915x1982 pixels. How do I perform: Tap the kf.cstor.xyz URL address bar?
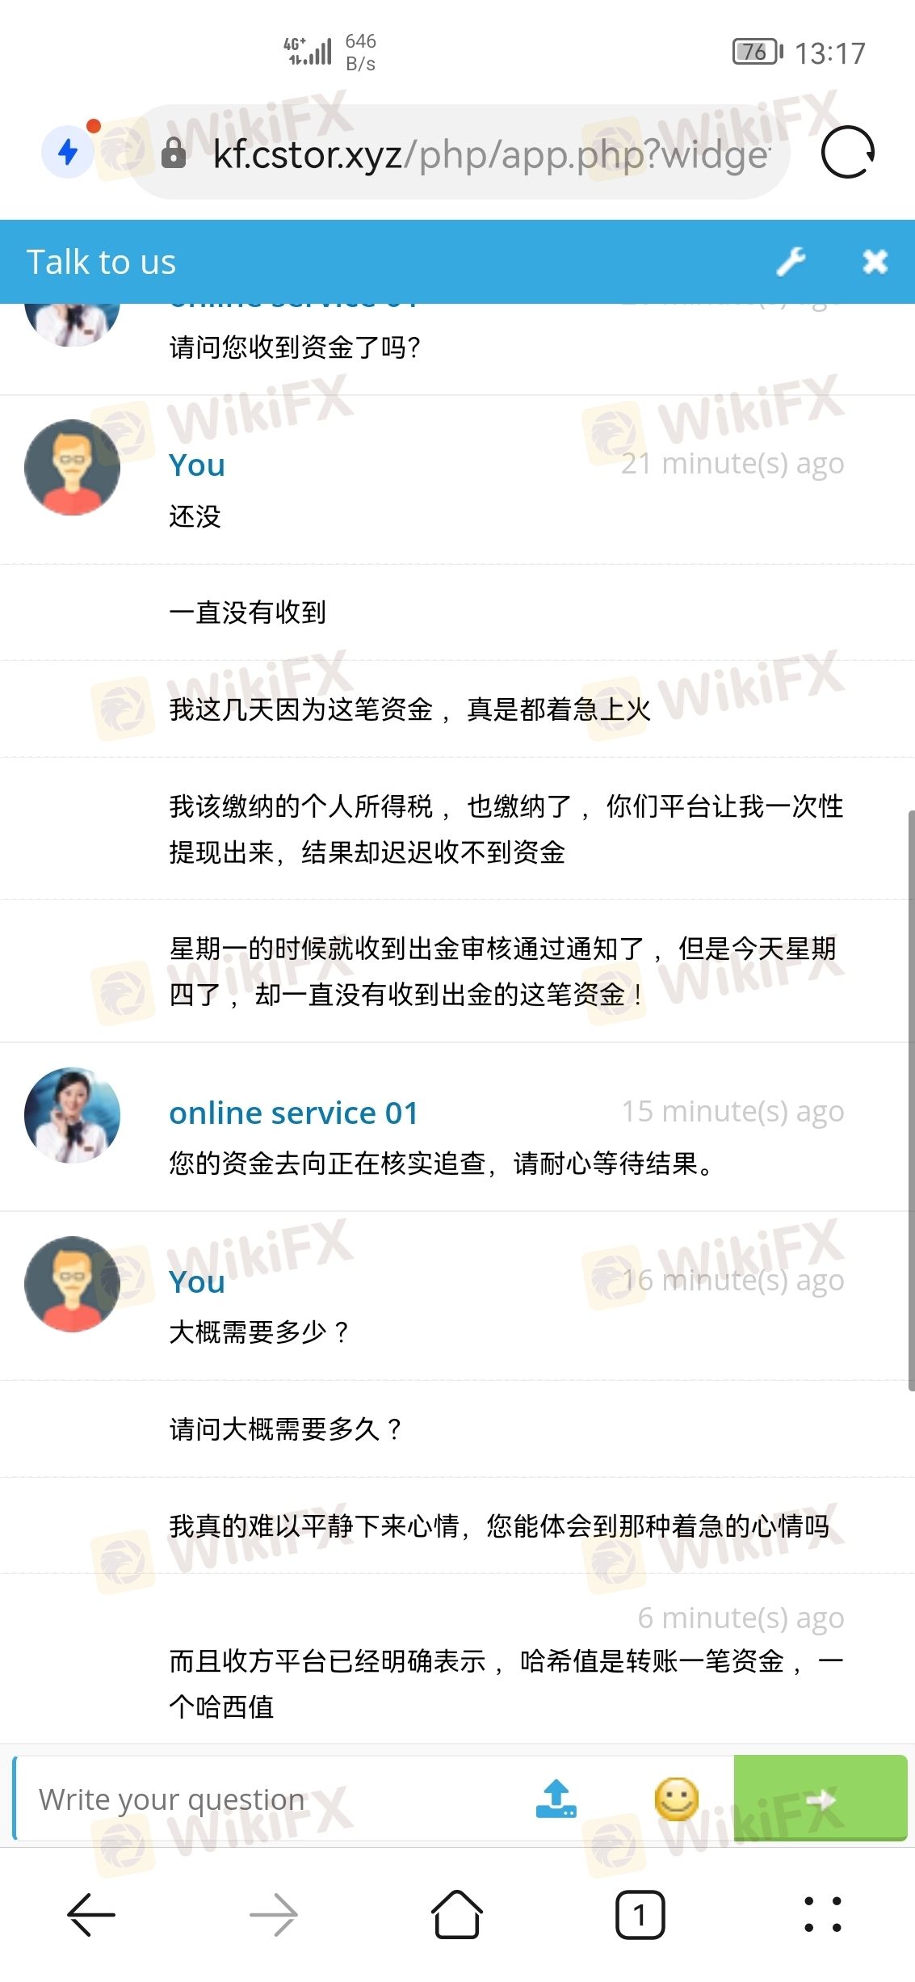(459, 152)
